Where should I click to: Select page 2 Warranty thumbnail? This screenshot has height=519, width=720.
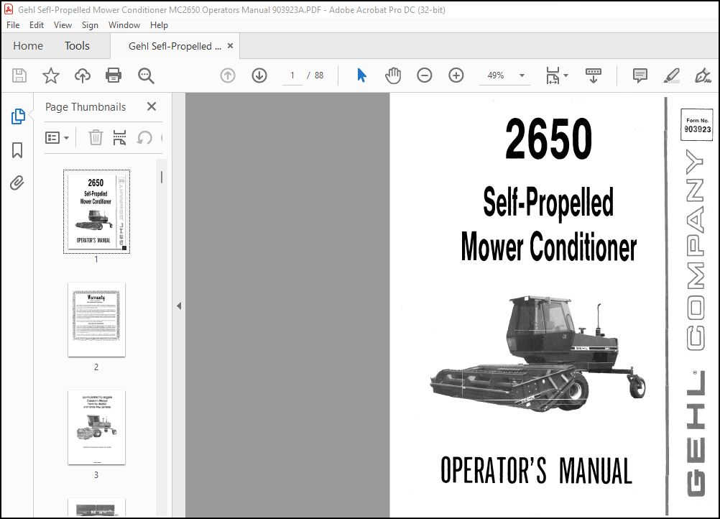pyautogui.click(x=96, y=320)
